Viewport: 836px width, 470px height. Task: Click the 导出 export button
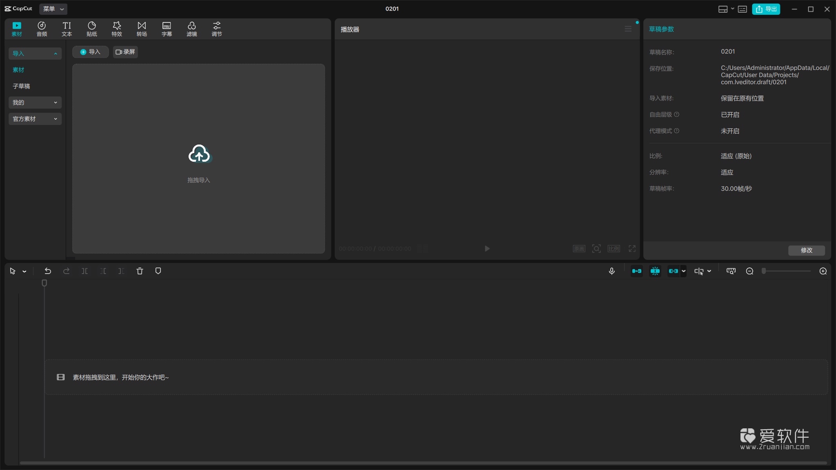click(766, 9)
